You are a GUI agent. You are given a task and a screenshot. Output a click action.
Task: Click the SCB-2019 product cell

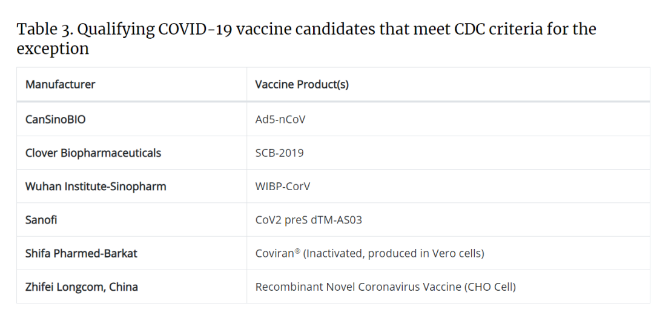(279, 153)
